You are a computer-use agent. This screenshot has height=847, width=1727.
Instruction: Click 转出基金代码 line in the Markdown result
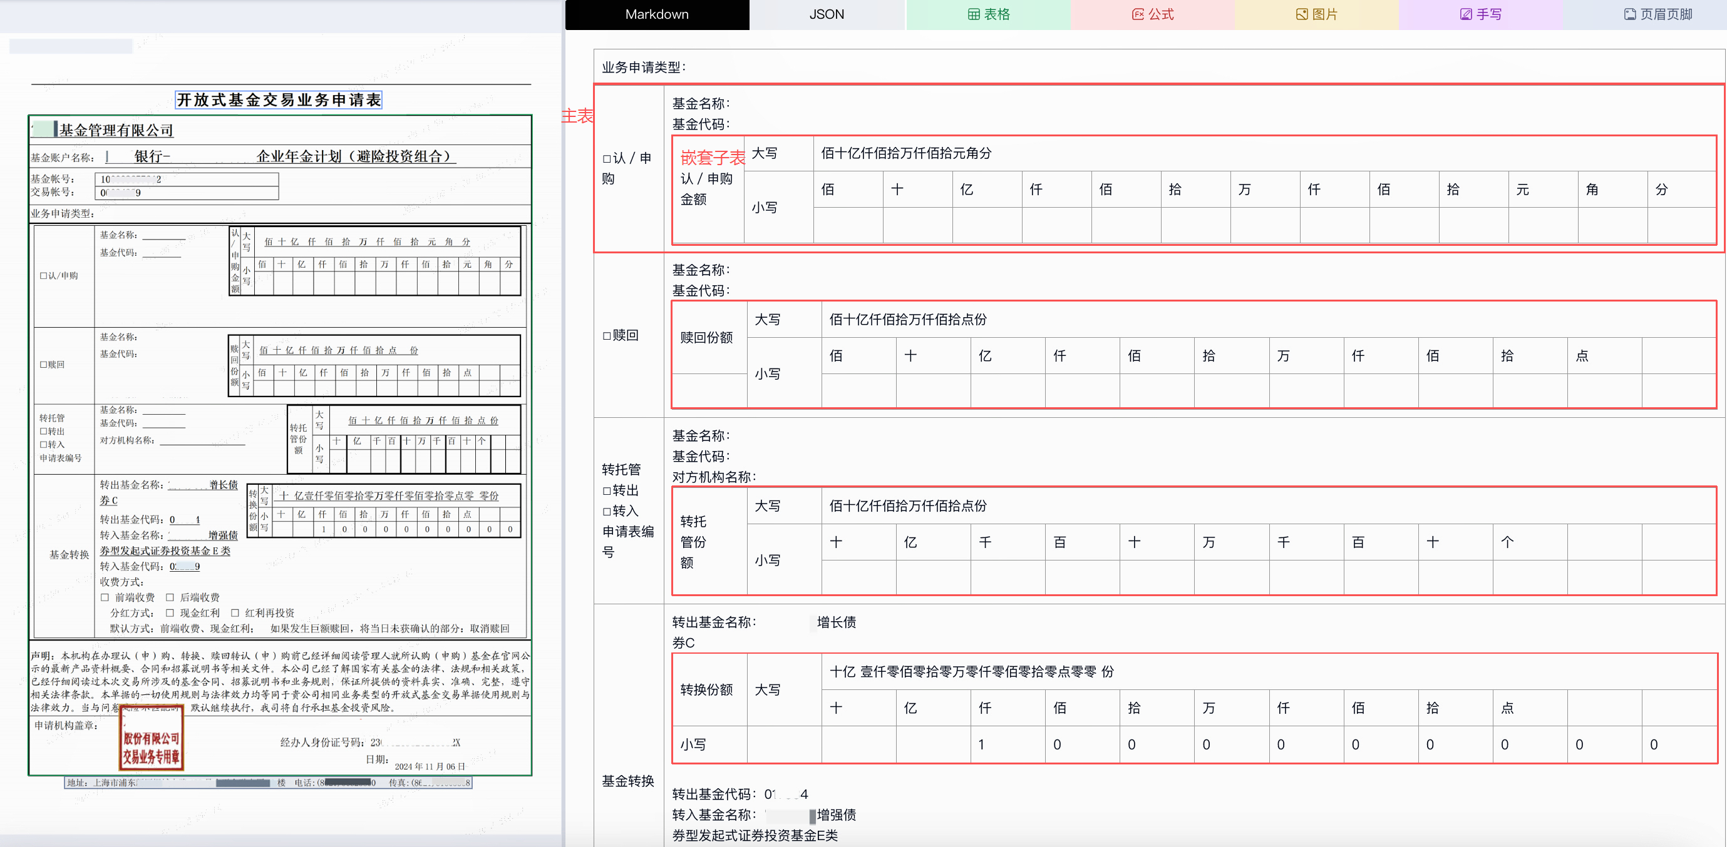[x=740, y=794]
